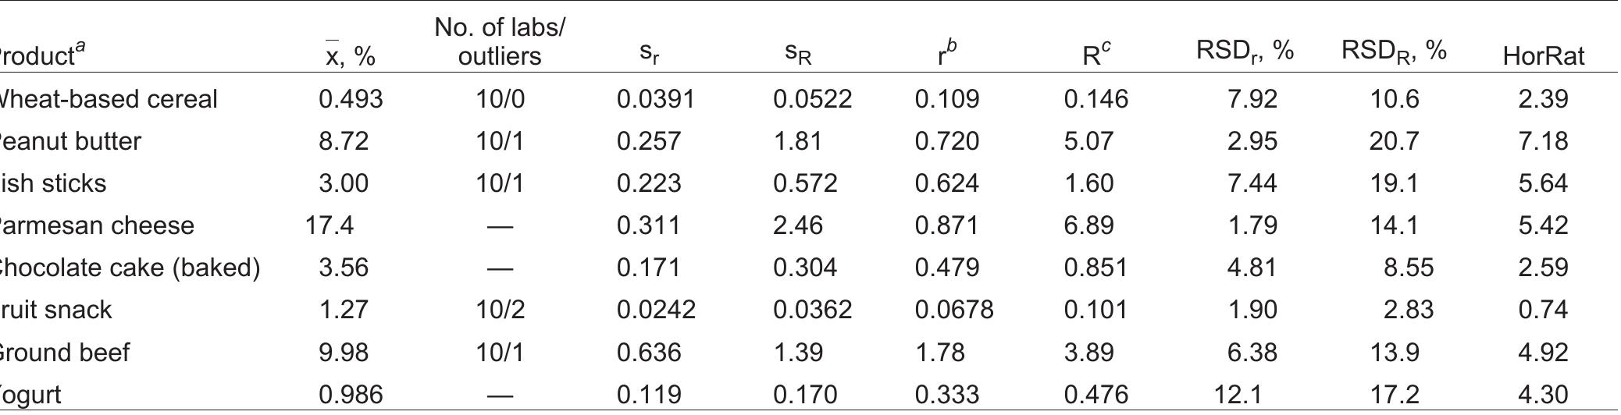The image size is (1621, 415).
Task: Select Peanut butter HorRat value 7.18
Action: [x=1543, y=141]
